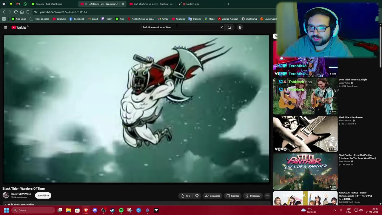Open the Kick Logo bookmark
The height and width of the screenshot is (215, 382).
pos(19,19)
